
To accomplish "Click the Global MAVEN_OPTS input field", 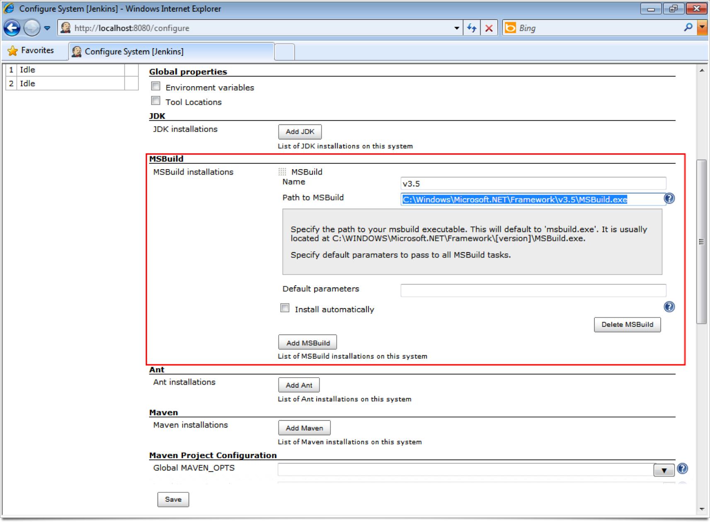I will pyautogui.click(x=465, y=470).
